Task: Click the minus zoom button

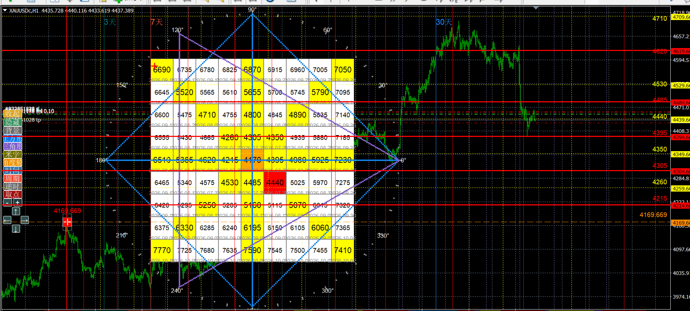Action: 8,202
